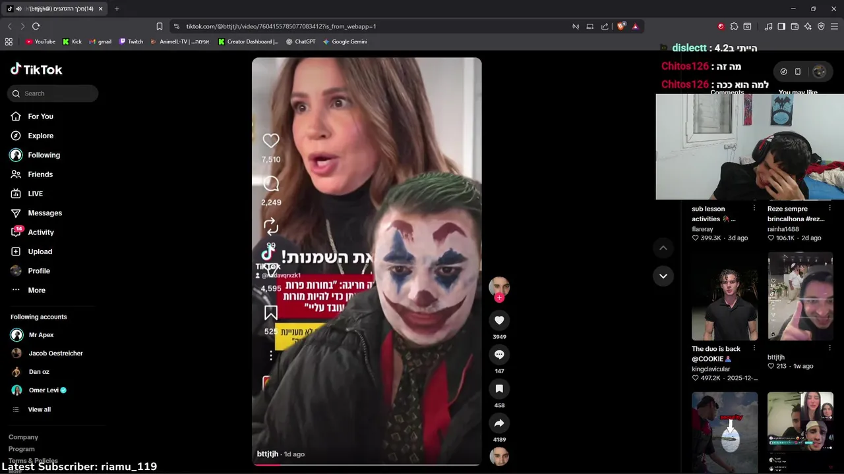
Task: Expand the Program footer section
Action: [21, 449]
